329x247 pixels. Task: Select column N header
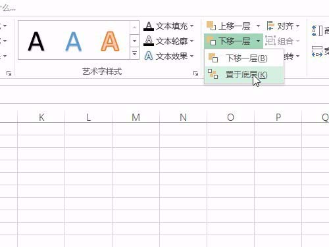tap(184, 118)
